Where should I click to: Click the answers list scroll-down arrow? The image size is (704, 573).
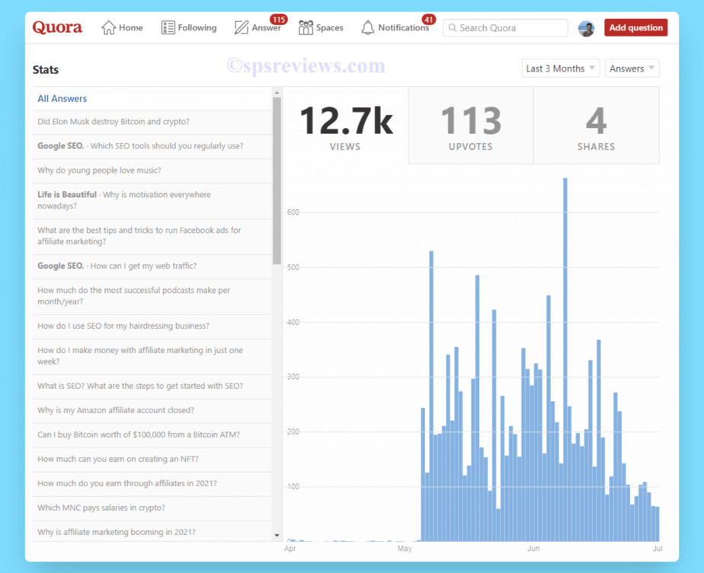(277, 536)
